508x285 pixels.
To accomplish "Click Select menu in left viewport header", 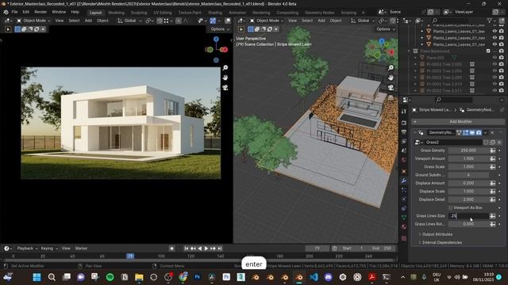I will (74, 21).
